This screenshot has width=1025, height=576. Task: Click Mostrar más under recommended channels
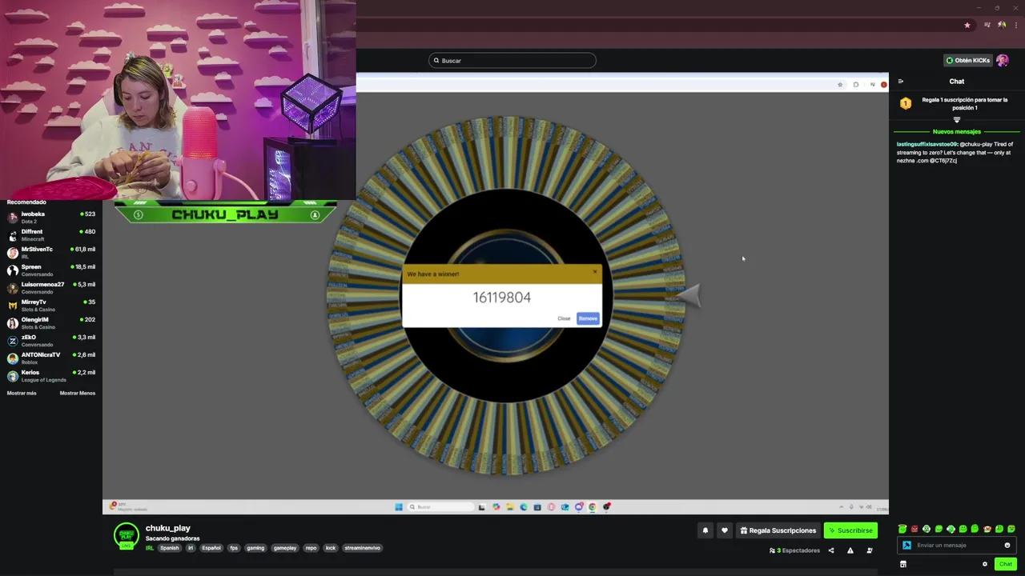coord(22,394)
